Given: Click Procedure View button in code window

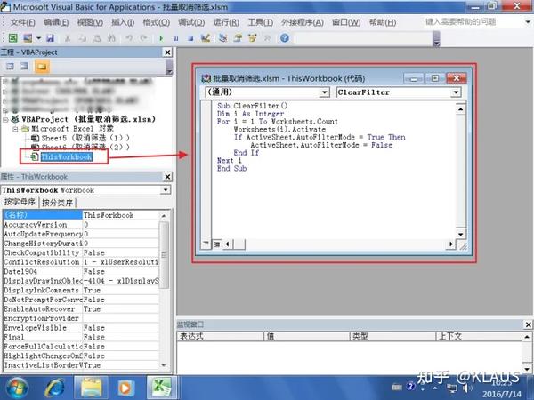Looking at the screenshot, I should [206, 244].
